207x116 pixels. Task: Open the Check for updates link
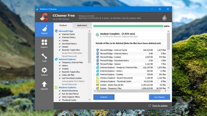point(160,106)
